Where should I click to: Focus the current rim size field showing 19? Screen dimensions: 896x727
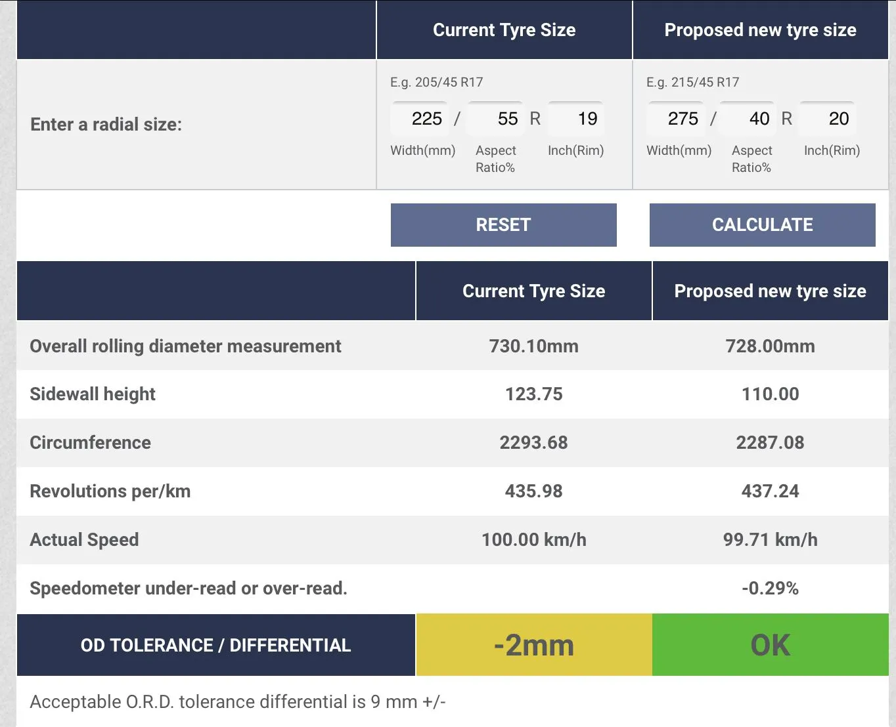[x=576, y=119]
